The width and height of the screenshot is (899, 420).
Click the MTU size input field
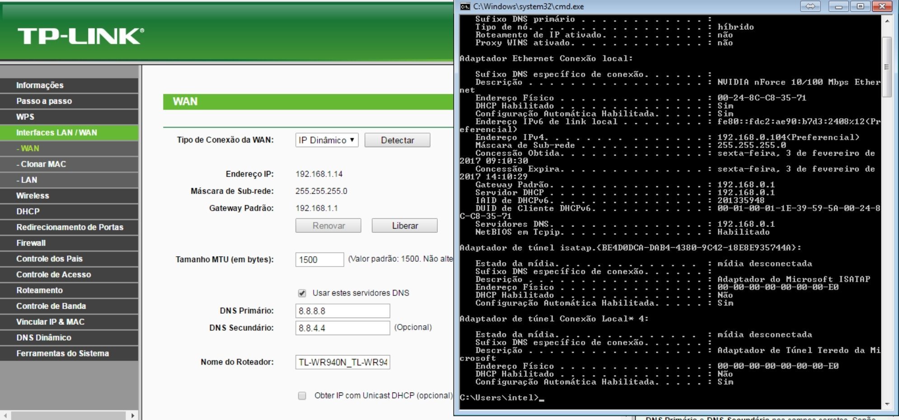(320, 259)
